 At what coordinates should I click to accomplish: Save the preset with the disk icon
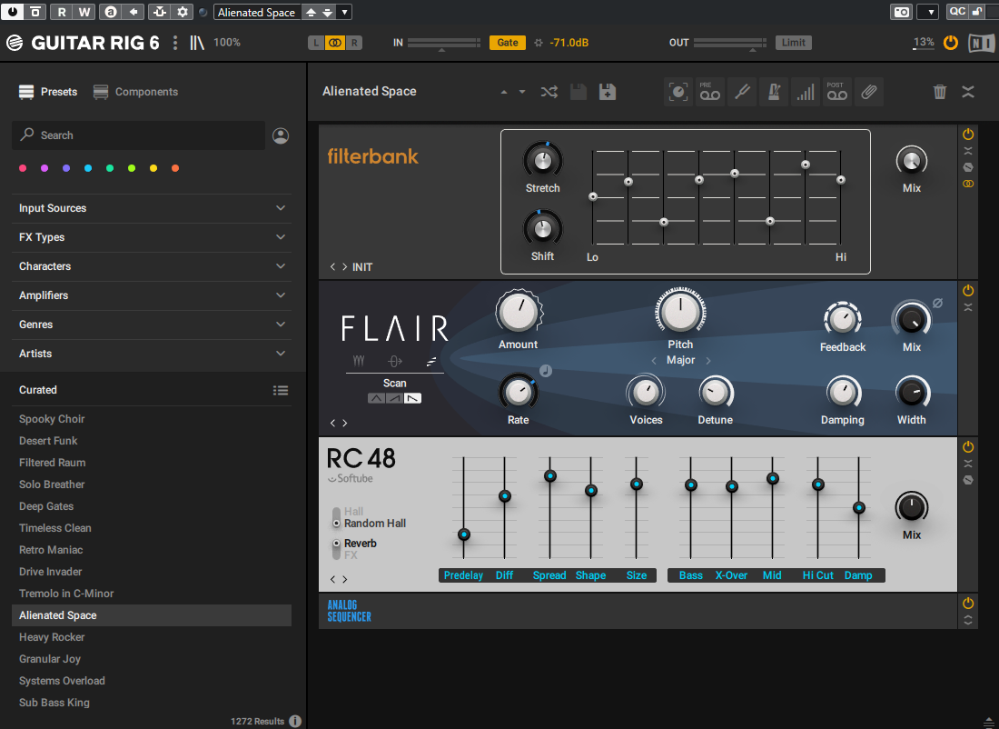[579, 92]
